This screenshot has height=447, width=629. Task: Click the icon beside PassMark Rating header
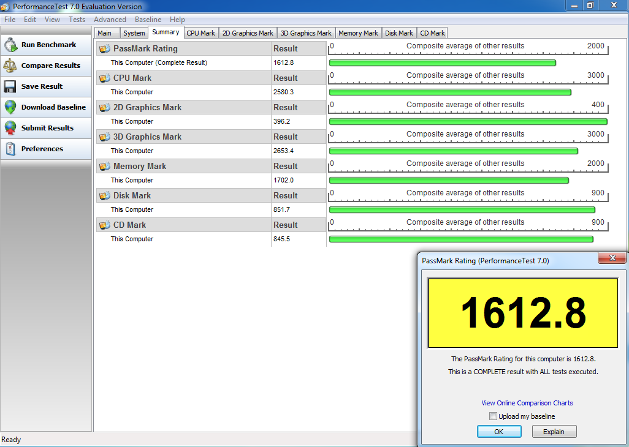[x=104, y=49]
